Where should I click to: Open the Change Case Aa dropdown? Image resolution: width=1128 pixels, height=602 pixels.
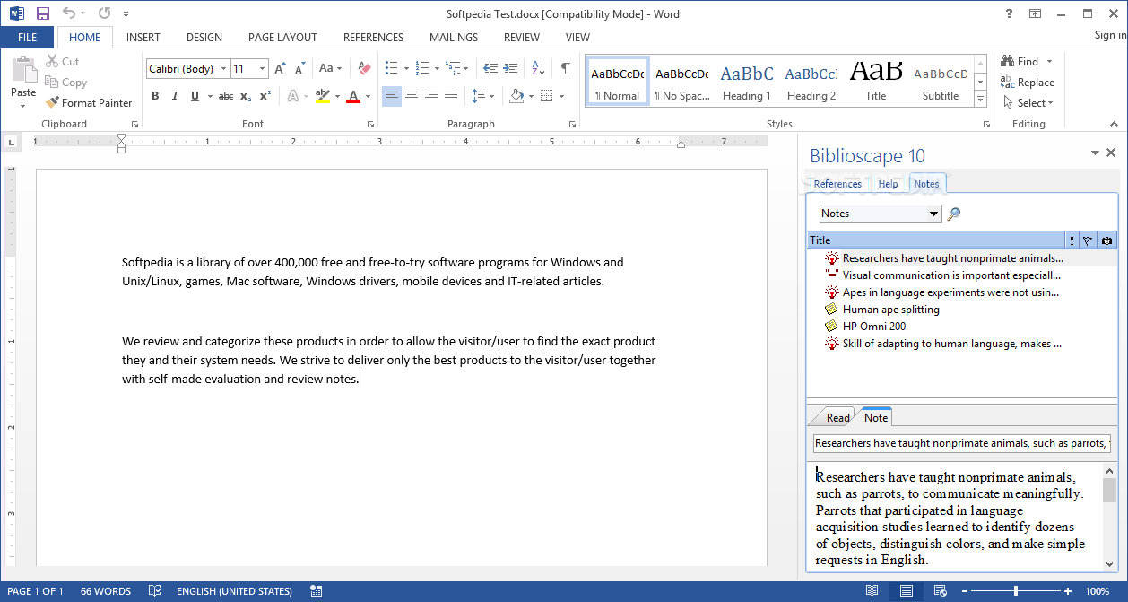(x=329, y=68)
